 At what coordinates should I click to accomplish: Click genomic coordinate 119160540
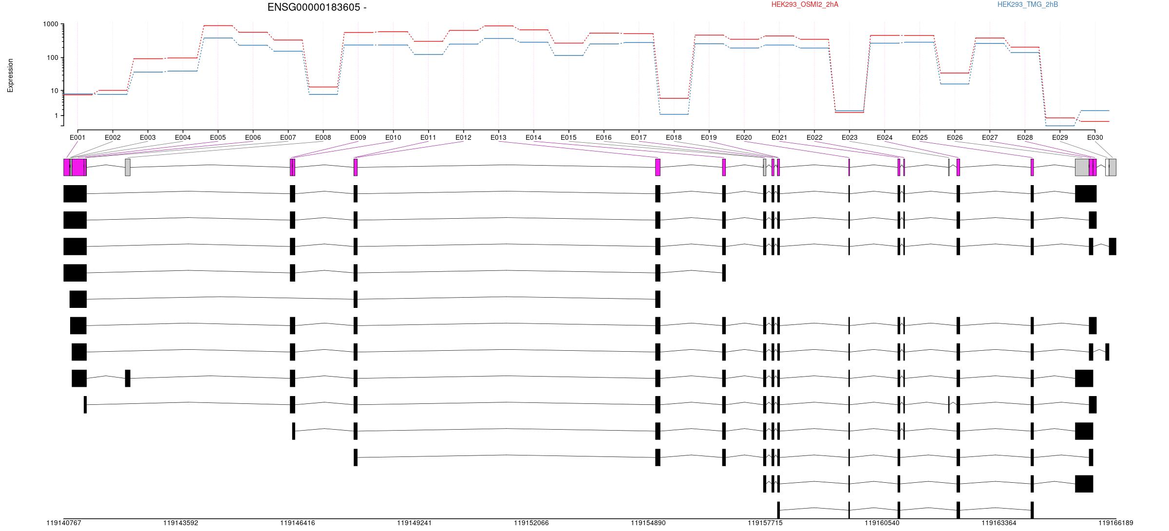882,523
